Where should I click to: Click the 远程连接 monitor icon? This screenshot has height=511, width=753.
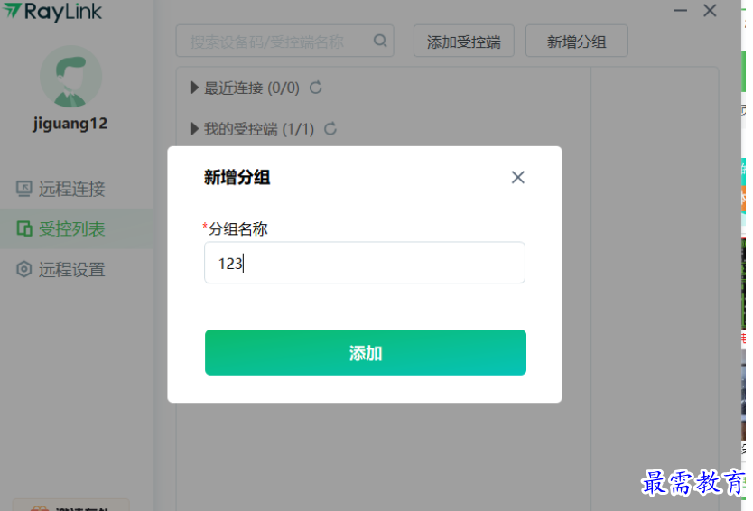click(x=24, y=189)
